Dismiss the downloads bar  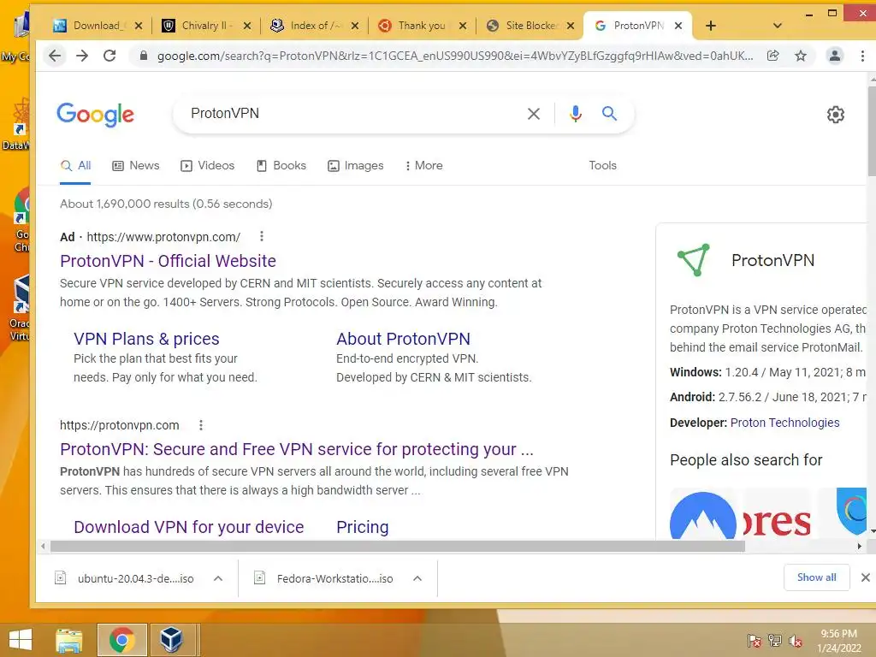pyautogui.click(x=866, y=577)
